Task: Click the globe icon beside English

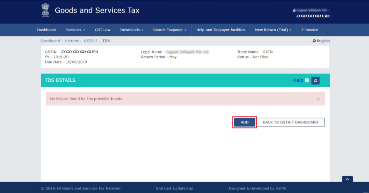Action: point(314,41)
